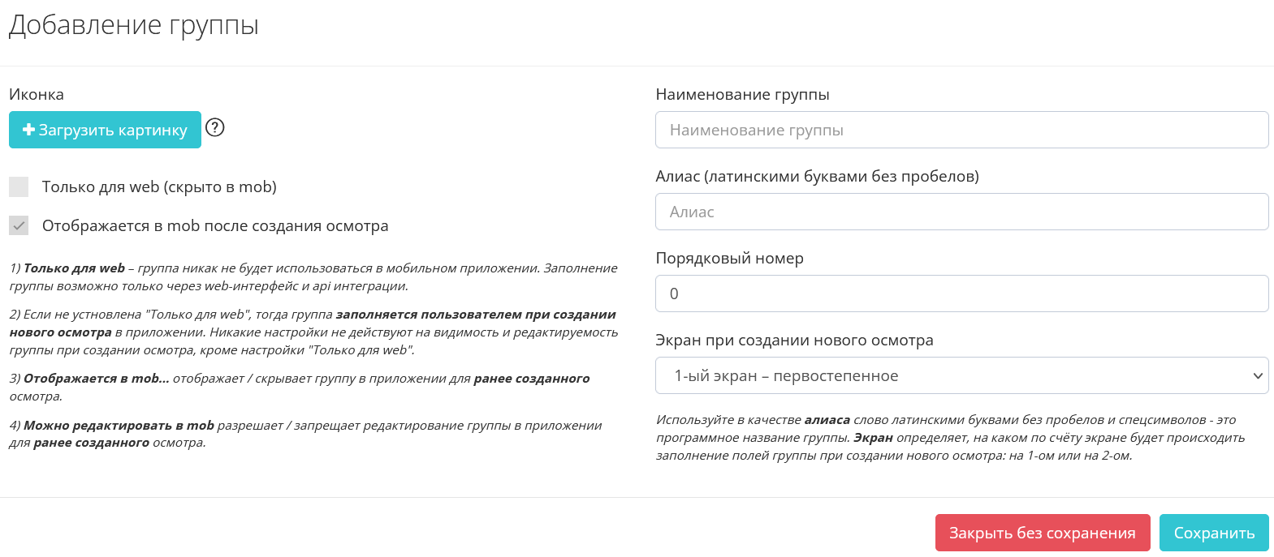Click the "Только для web (скрыто в mob)" label
The height and width of the screenshot is (557, 1274).
(159, 186)
